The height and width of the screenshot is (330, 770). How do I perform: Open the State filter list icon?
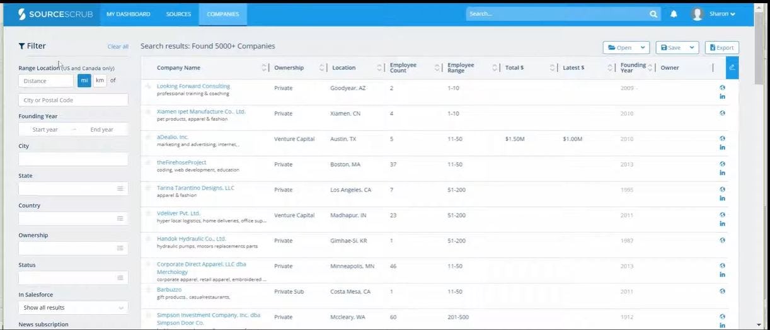click(x=120, y=188)
